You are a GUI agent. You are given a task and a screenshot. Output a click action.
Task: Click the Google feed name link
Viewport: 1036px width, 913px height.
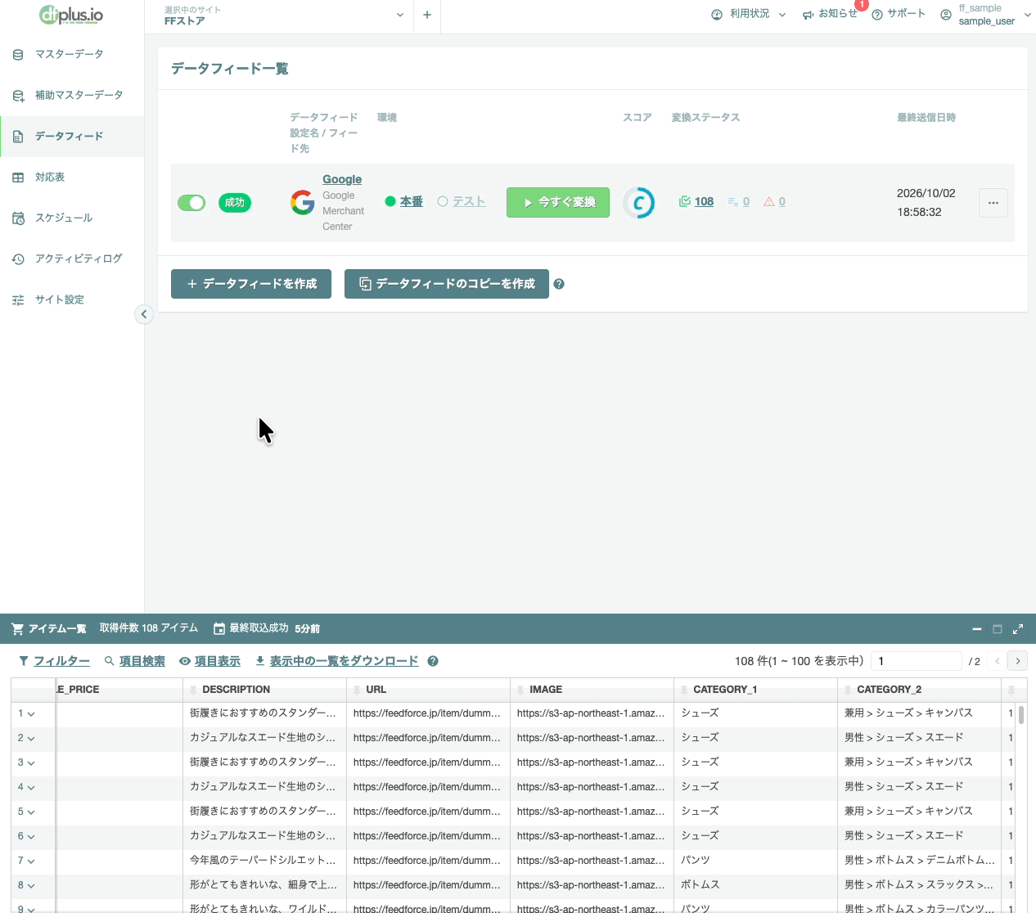point(342,179)
